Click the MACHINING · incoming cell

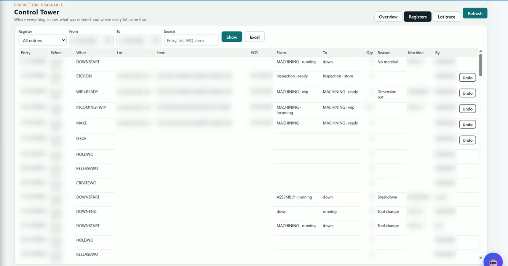point(289,110)
